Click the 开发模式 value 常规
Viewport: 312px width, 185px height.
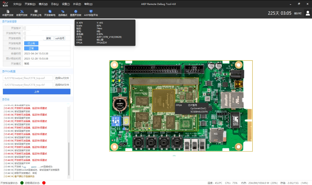pyautogui.click(x=27, y=64)
